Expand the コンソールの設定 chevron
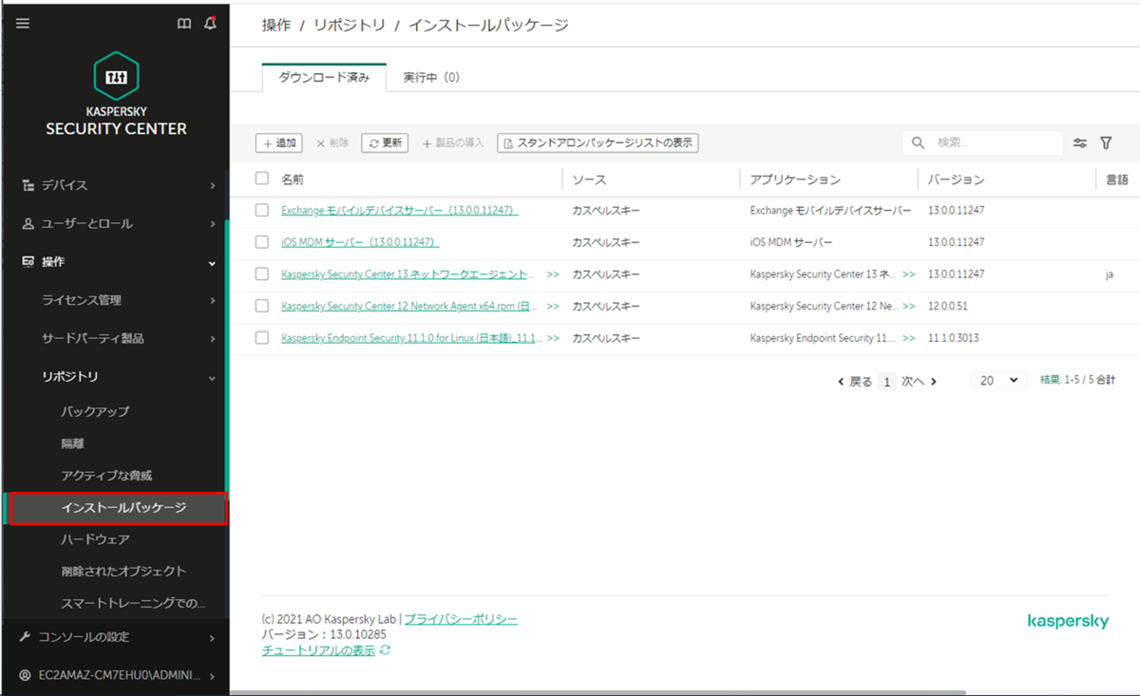The image size is (1140, 696). tap(213, 638)
